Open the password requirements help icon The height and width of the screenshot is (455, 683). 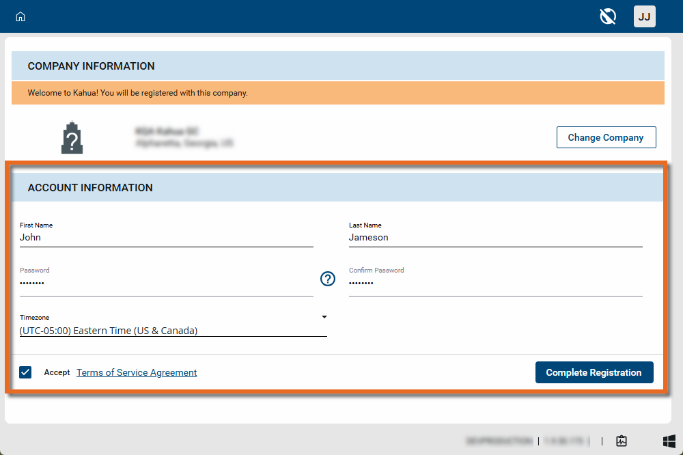tap(328, 279)
